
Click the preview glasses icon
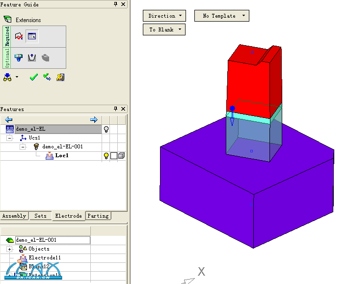point(7,77)
